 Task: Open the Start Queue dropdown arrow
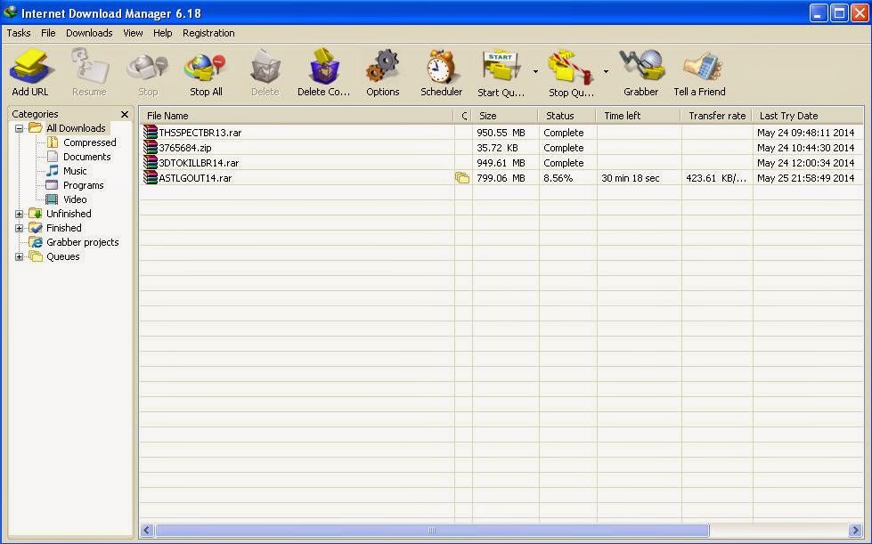pyautogui.click(x=535, y=71)
